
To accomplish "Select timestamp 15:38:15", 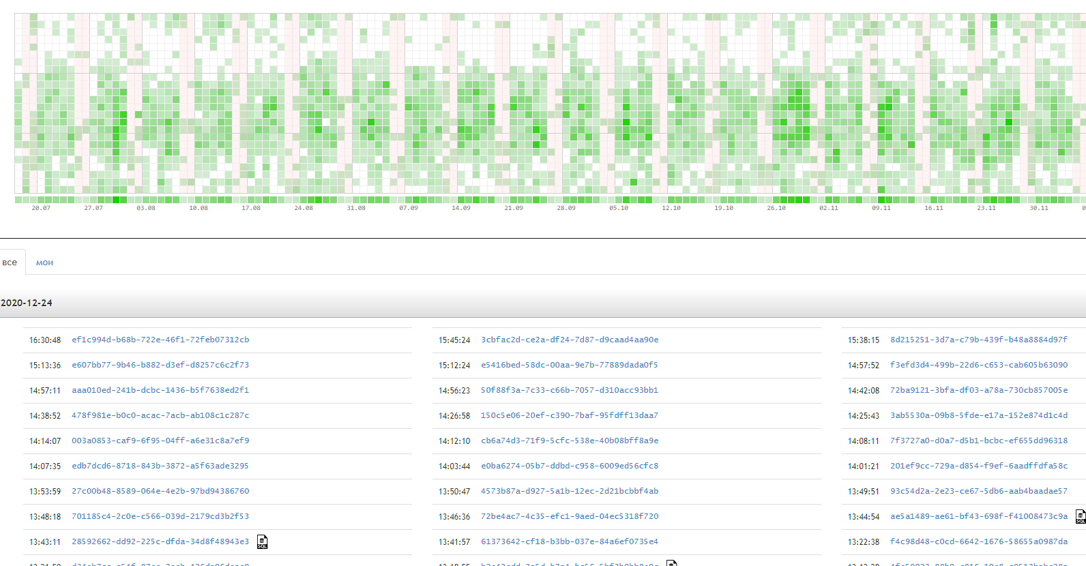I will click(x=864, y=340).
